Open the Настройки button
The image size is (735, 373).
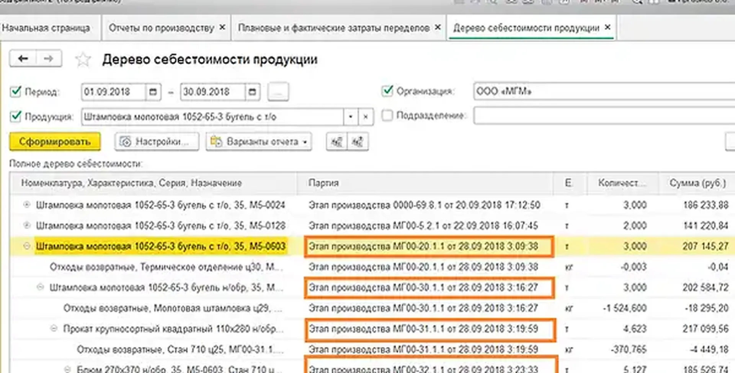click(157, 142)
